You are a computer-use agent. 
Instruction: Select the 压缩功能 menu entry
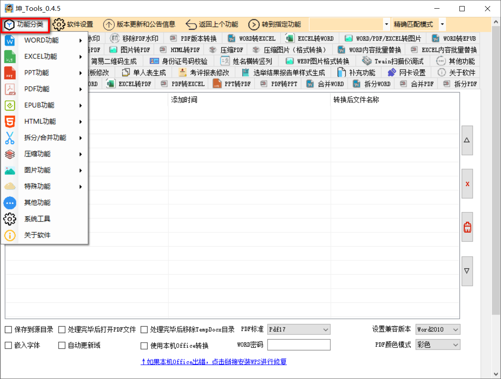(x=45, y=154)
